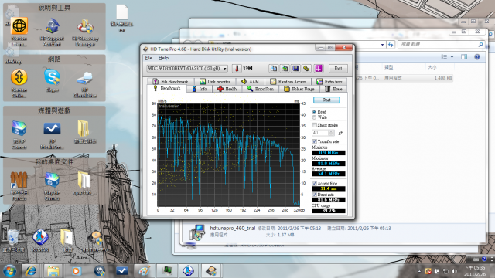Switch to the Random Access tab
Viewport: 495px width, 278px height.
[288, 81]
